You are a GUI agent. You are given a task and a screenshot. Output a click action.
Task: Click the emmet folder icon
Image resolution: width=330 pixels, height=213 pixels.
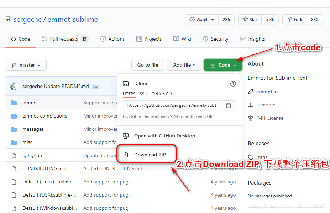14,103
